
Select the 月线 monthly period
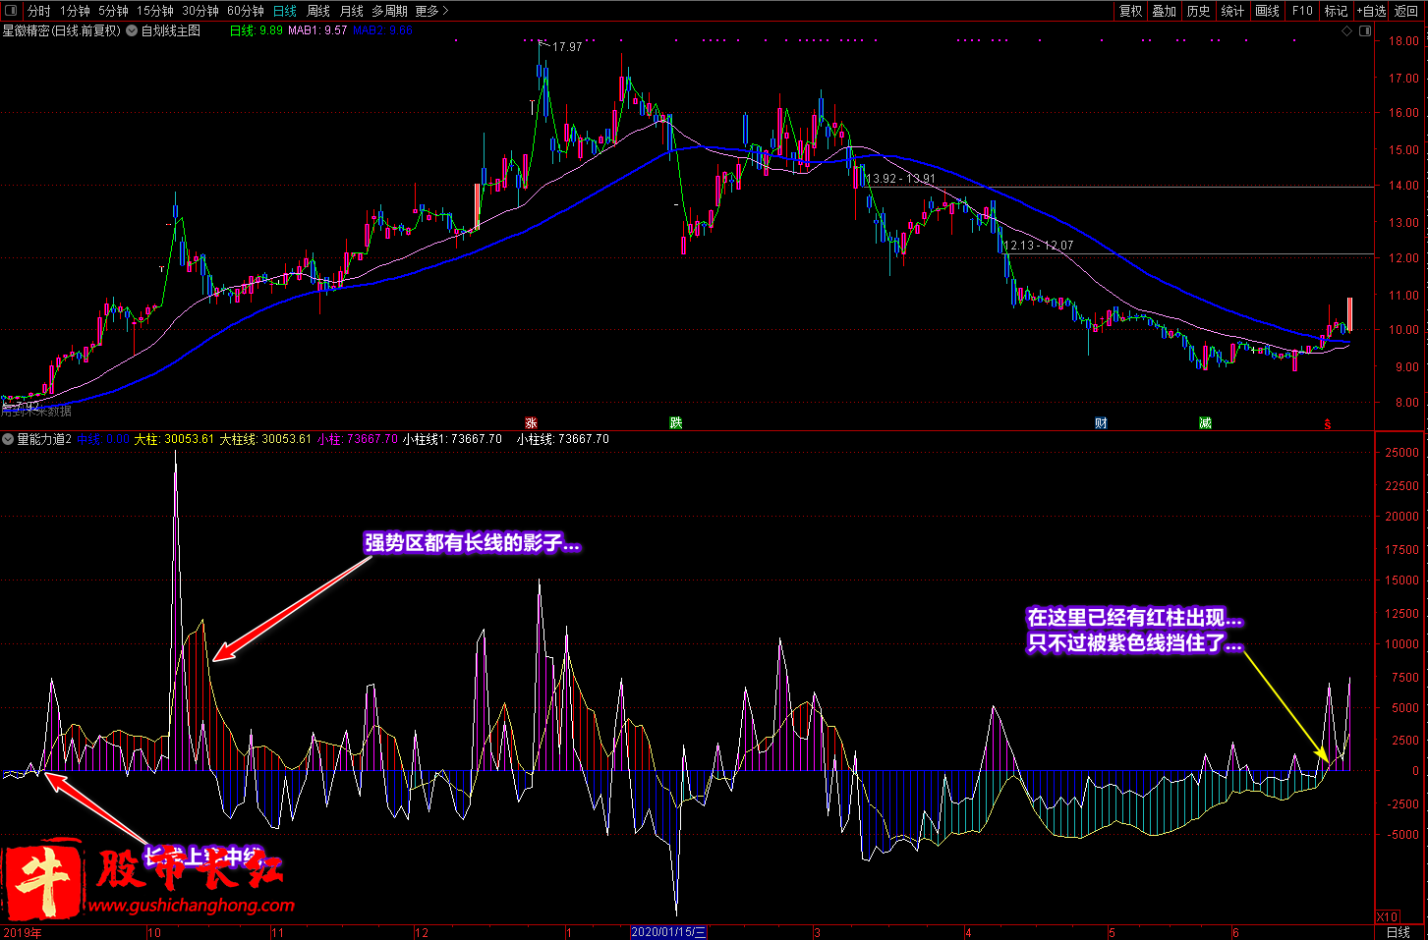click(352, 11)
